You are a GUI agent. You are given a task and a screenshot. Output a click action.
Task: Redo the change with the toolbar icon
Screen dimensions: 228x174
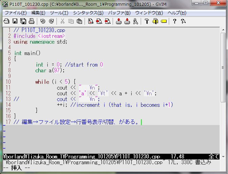(x=51, y=21)
